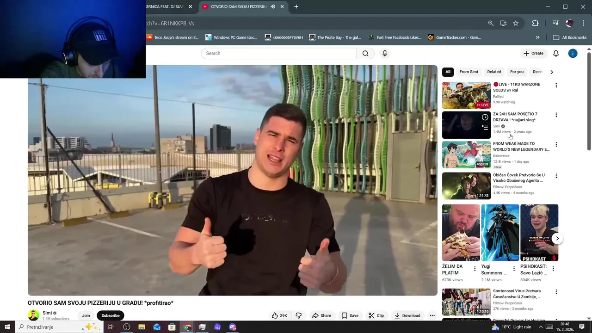Open OBS Studio from taskbar
592x333 pixels.
[x=126, y=327]
